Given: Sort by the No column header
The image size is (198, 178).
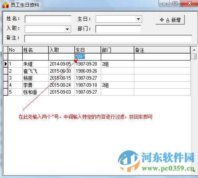Looking at the screenshot, I should point(15,50).
